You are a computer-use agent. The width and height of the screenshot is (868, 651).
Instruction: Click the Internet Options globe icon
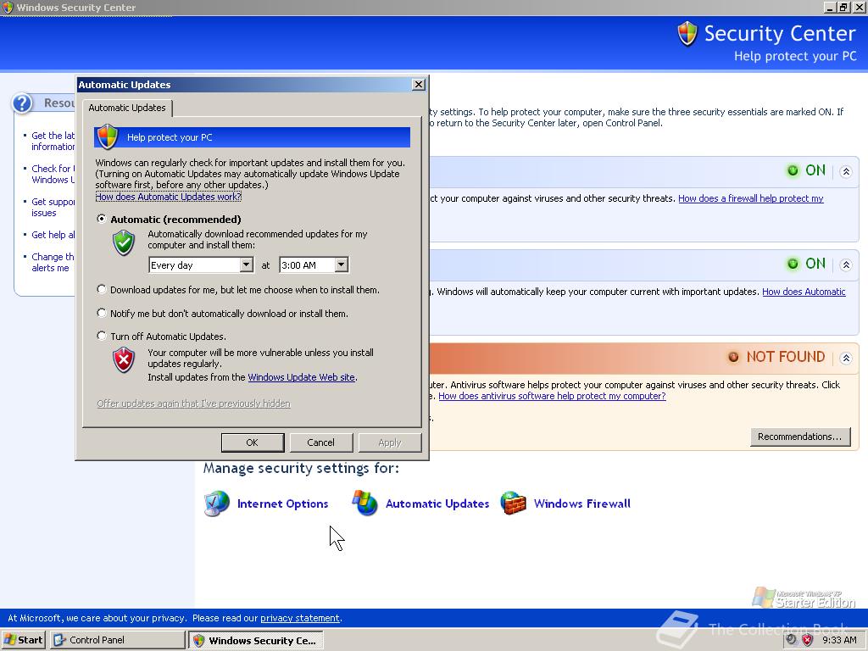pyautogui.click(x=216, y=504)
